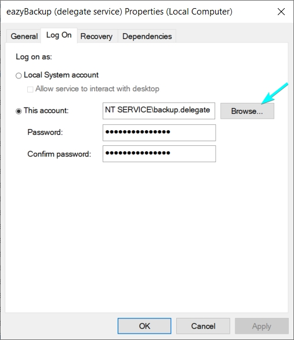Screen dimensions: 294x340
Task: Click the Password: label
Action: (45, 132)
